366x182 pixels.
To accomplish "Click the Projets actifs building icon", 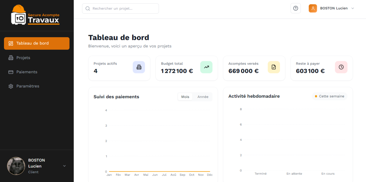I will [139, 67].
